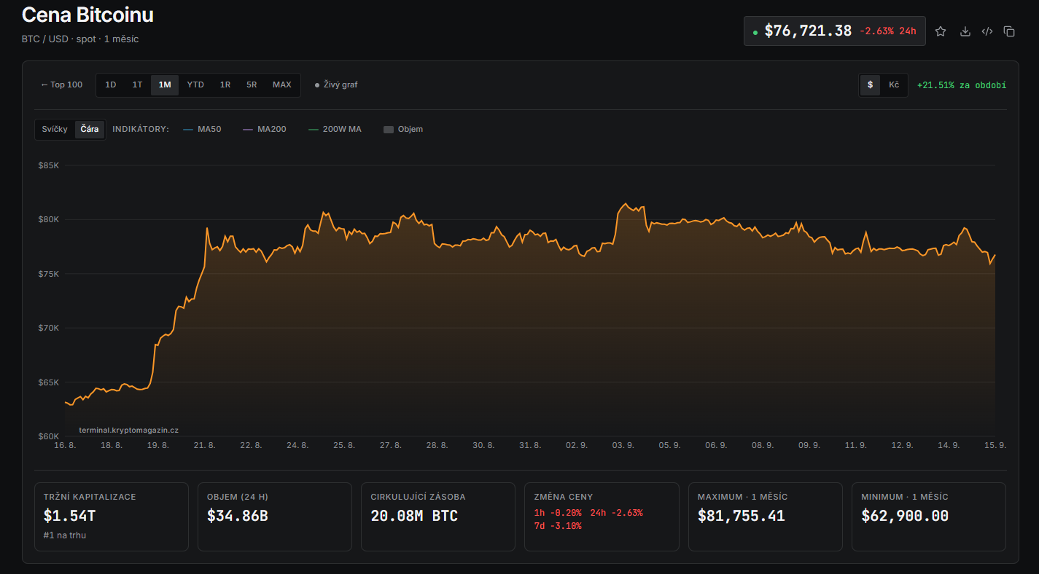Click the +21.51% za období text
The image size is (1039, 574).
click(x=962, y=85)
